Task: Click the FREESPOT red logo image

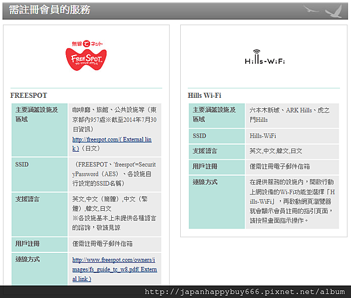Action: click(86, 56)
